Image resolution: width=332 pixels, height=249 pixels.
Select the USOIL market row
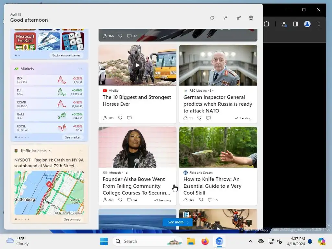(49, 128)
